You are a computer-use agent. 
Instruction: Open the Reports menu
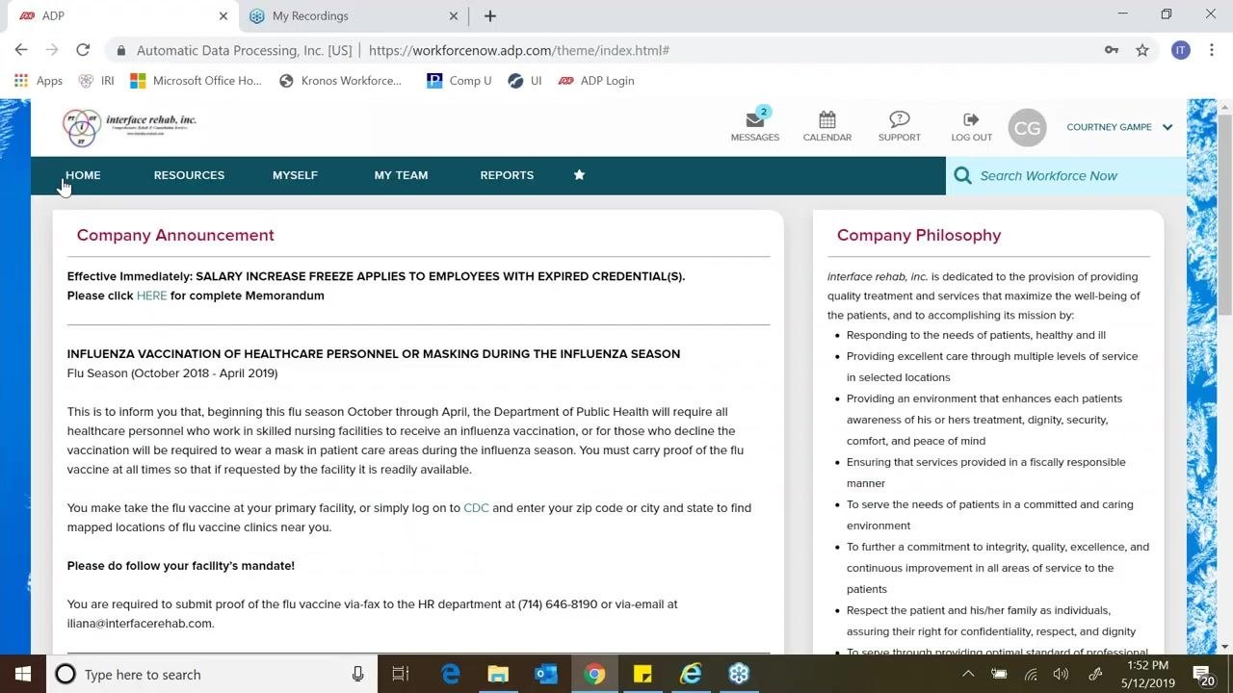pos(507,175)
